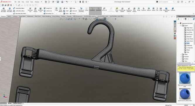Image resolution: width=195 pixels, height=106 pixels.
Task: Expand the Painted appearances folder
Action: pyautogui.click(x=181, y=57)
